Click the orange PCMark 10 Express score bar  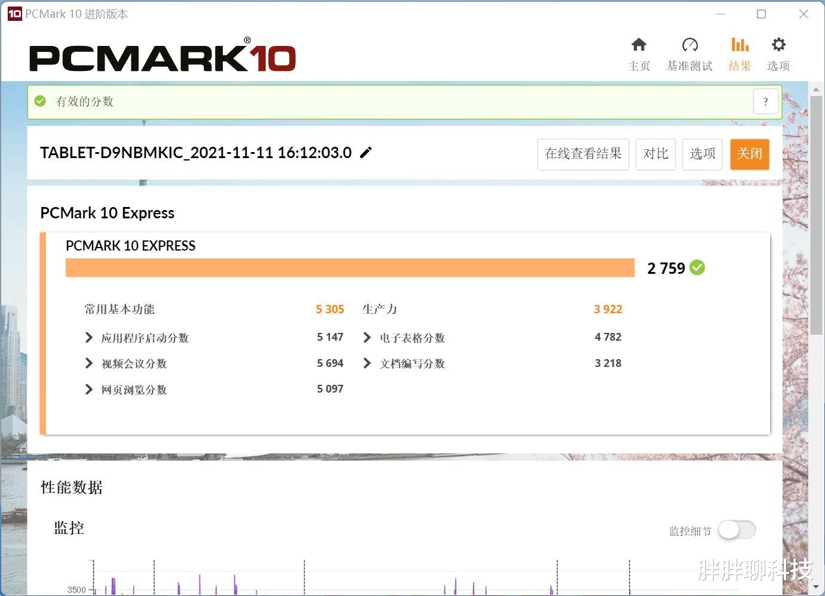[350, 268]
